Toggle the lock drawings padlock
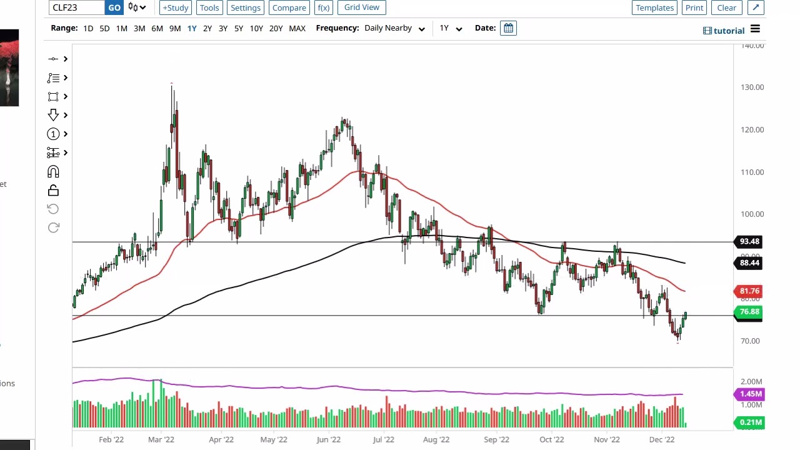Image resolution: width=800 pixels, height=450 pixels. pos(53,190)
